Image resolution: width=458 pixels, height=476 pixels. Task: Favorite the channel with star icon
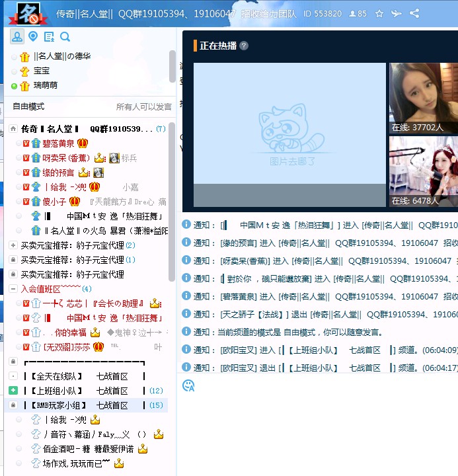[379, 13]
